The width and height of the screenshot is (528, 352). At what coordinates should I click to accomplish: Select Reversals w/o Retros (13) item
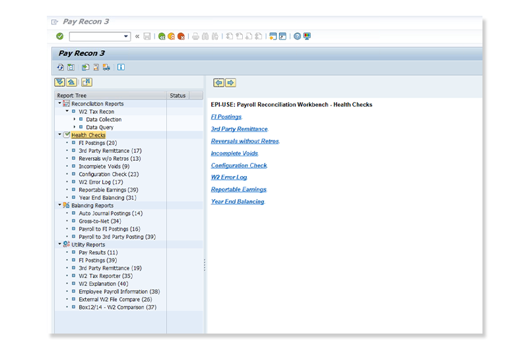pyautogui.click(x=110, y=159)
